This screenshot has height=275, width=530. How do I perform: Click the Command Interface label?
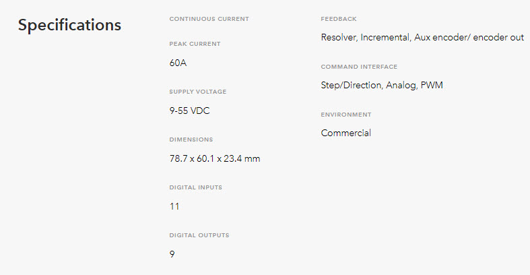360,67
